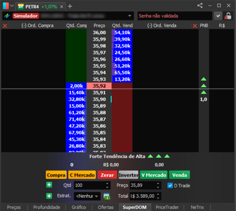
Task: Cancel buy orders with the red X icon
Action: 5,26
